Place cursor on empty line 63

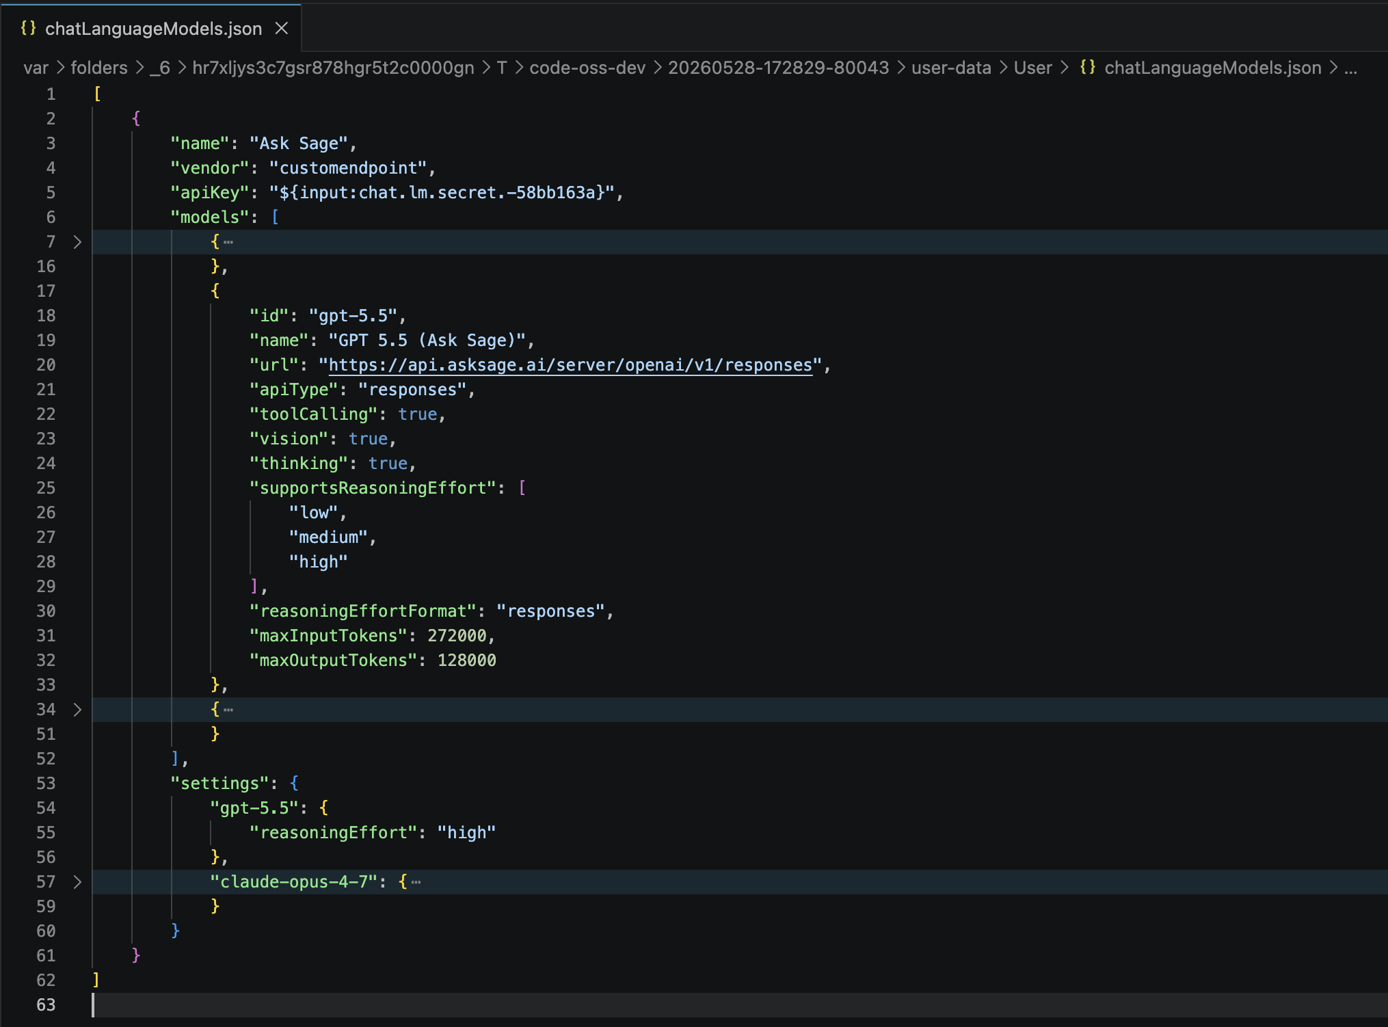738,1005
